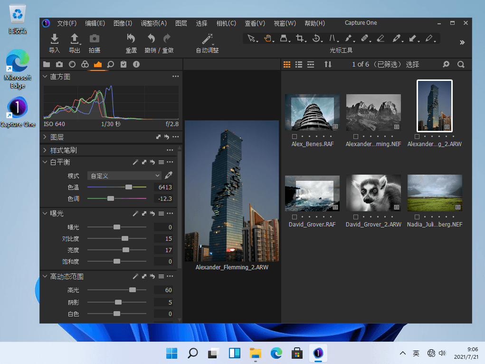Select the Erase Mask tool

tap(380, 39)
